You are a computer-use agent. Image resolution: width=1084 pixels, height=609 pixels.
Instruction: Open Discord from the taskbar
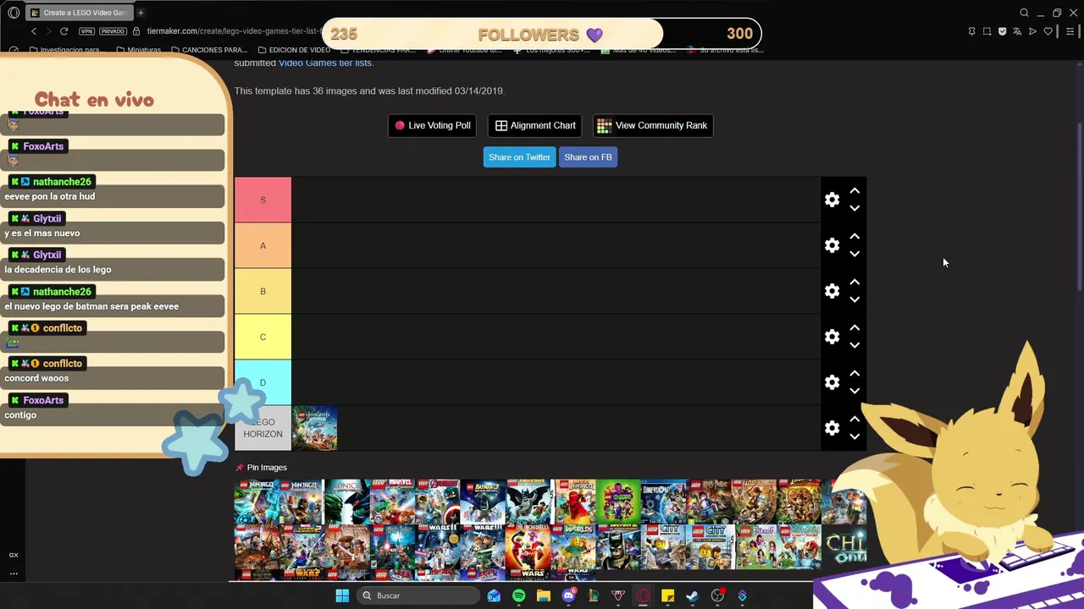(x=568, y=595)
